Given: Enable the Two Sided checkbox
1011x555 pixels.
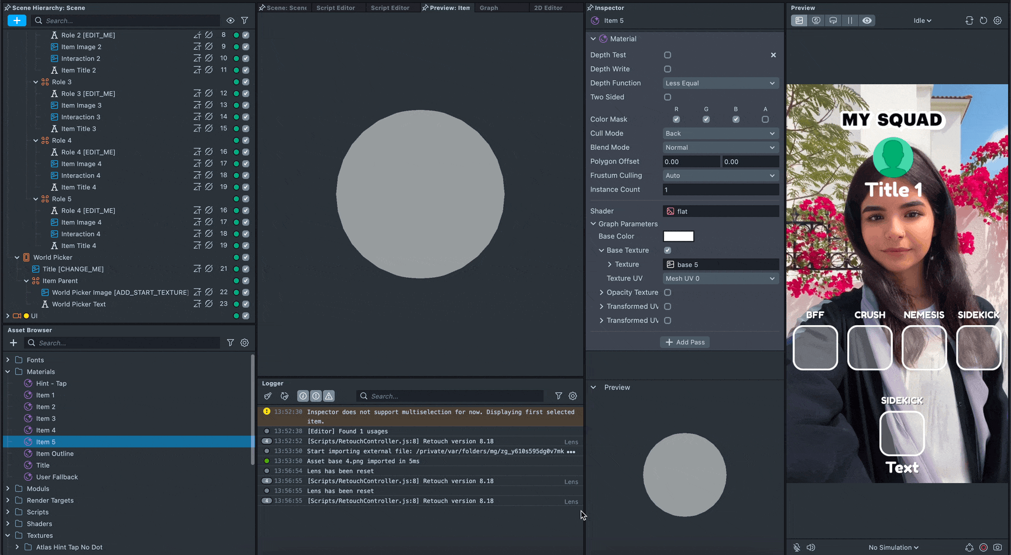Looking at the screenshot, I should 668,97.
